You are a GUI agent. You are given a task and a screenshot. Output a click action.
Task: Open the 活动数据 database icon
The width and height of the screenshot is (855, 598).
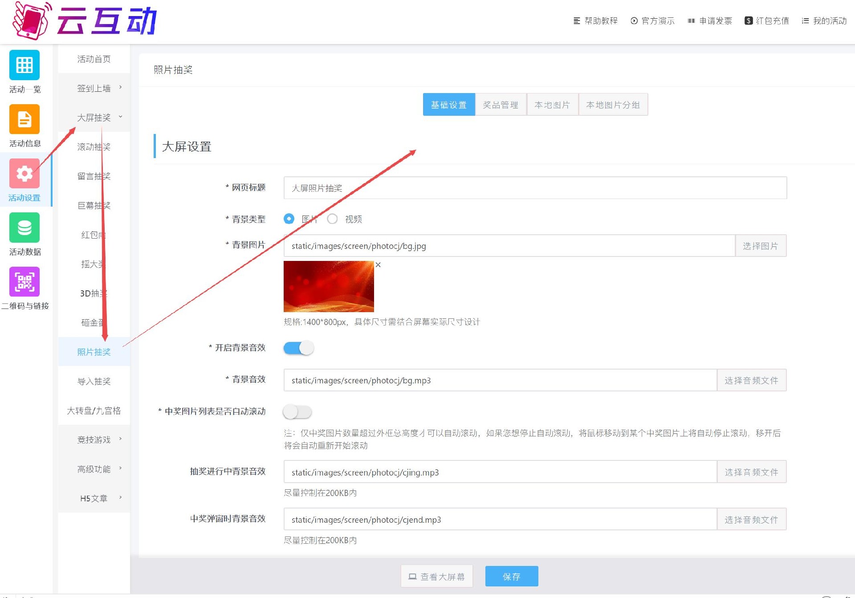[24, 228]
